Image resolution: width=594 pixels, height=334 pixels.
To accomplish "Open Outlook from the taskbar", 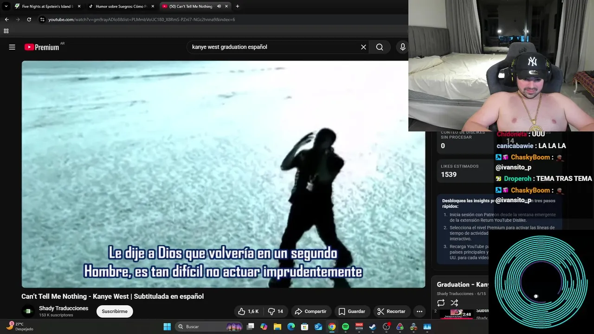I will pyautogui.click(x=318, y=327).
